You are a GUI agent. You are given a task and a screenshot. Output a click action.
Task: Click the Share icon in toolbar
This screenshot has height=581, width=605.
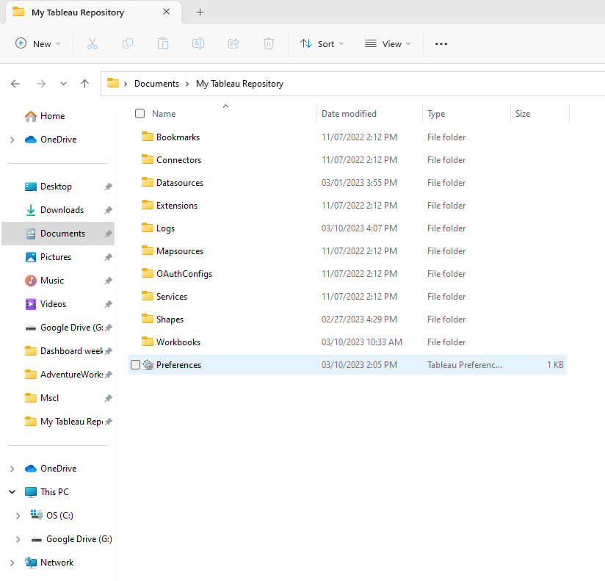tap(233, 44)
